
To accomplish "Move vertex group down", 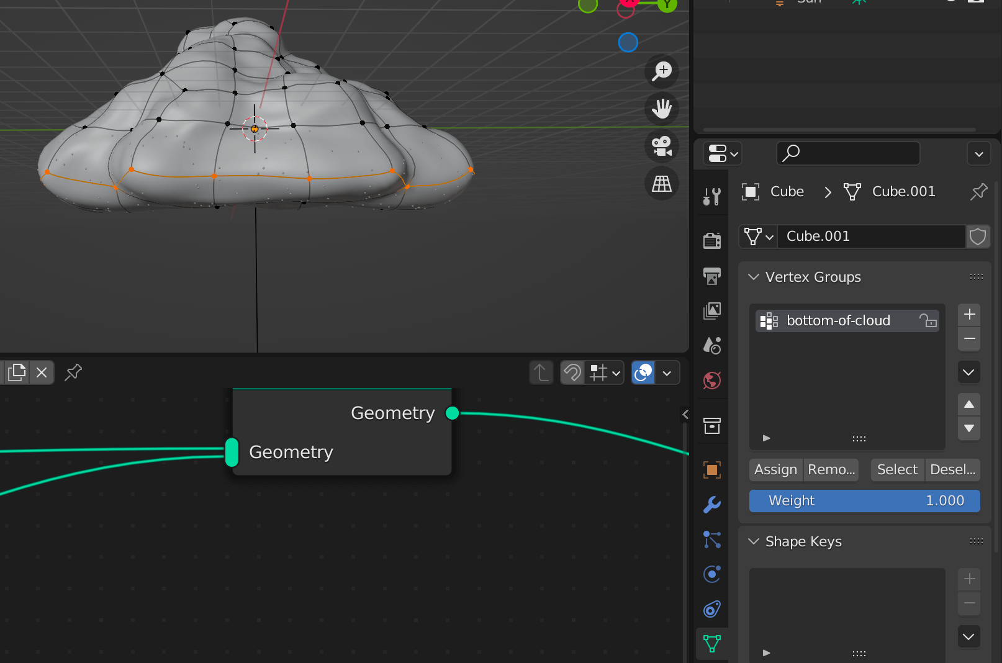I will (969, 428).
